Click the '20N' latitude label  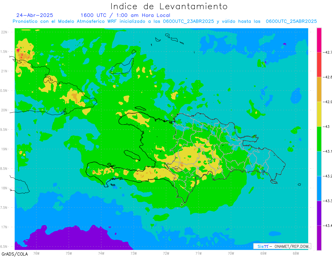(4, 110)
